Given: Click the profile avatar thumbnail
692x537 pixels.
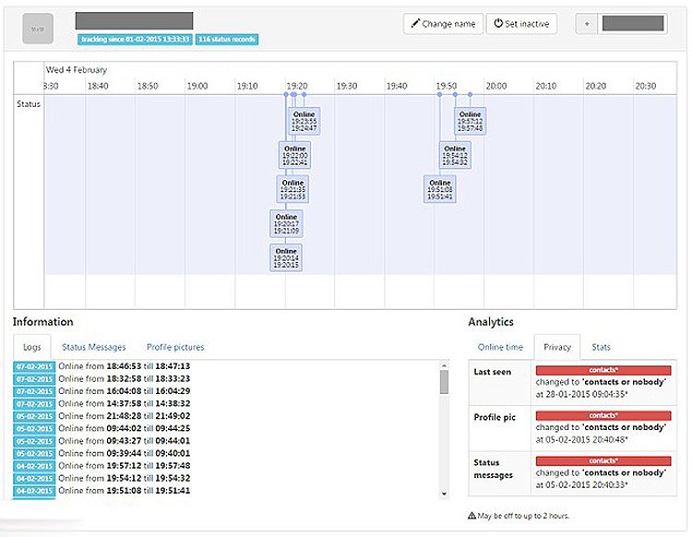Looking at the screenshot, I should (x=38, y=28).
